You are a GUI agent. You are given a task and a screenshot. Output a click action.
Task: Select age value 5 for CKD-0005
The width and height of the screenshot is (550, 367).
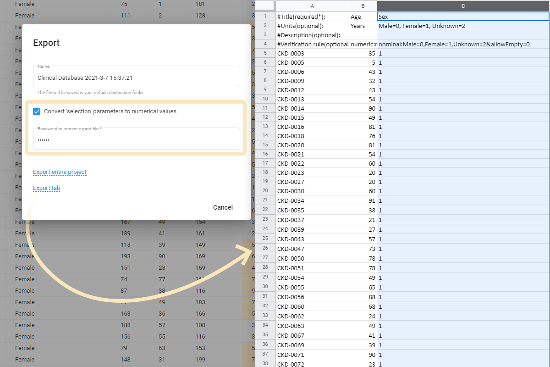coord(363,62)
